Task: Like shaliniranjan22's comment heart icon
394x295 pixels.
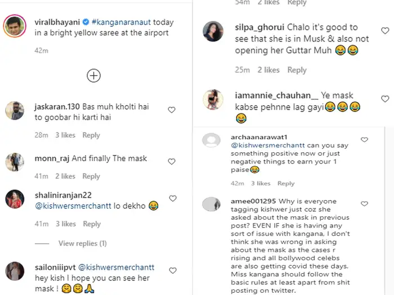Action: 173,198
